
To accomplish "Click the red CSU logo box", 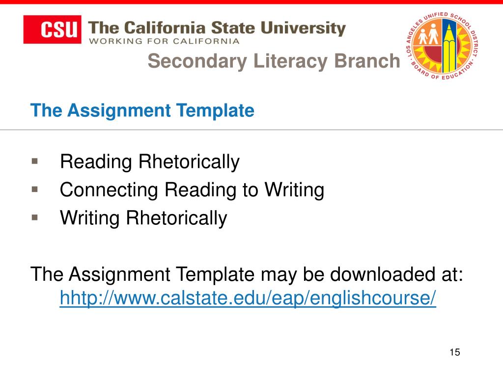I will pos(52,29).
